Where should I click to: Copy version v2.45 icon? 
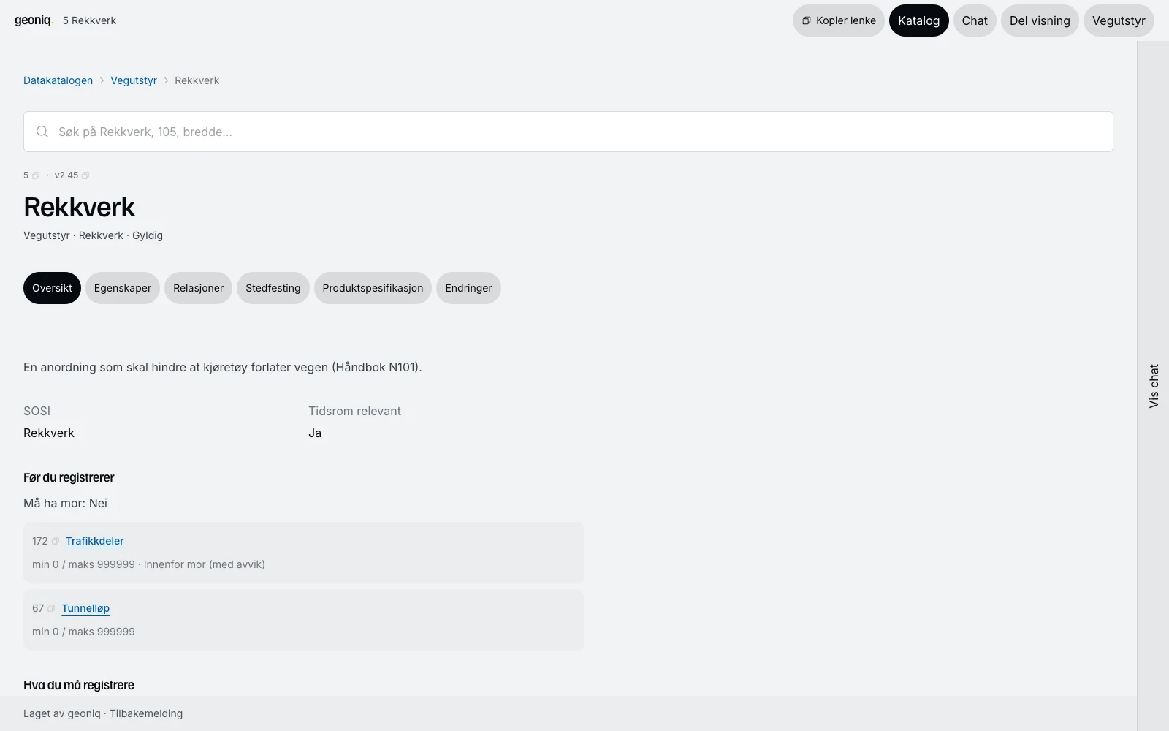[85, 175]
